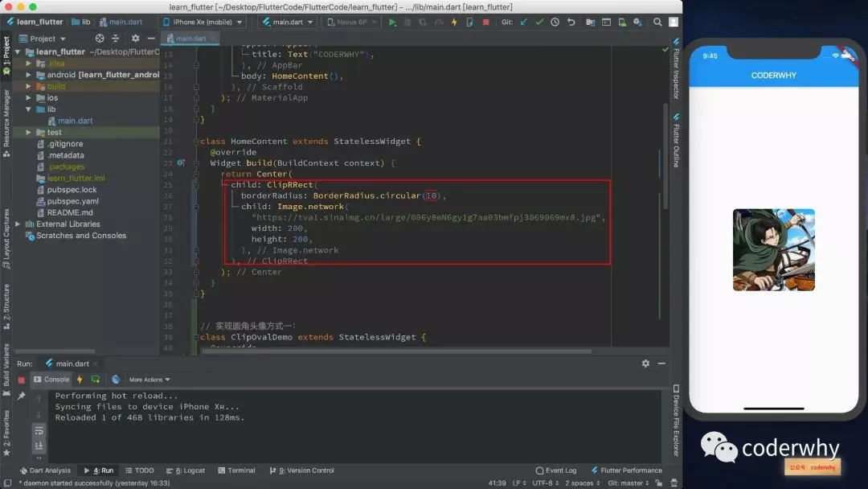This screenshot has width=868, height=489.
Task: Show Git history clock icon
Action: 555,23
